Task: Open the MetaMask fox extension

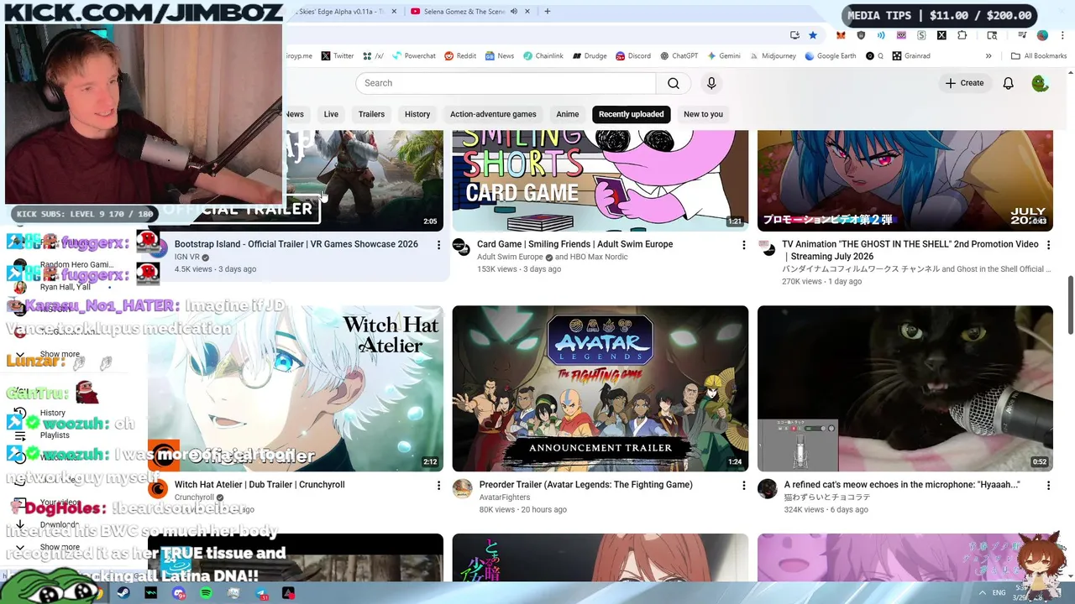Action: pyautogui.click(x=841, y=35)
